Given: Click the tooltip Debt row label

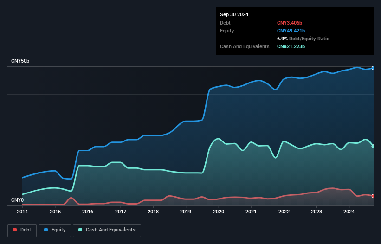Looking at the screenshot, I should pyautogui.click(x=225, y=23).
